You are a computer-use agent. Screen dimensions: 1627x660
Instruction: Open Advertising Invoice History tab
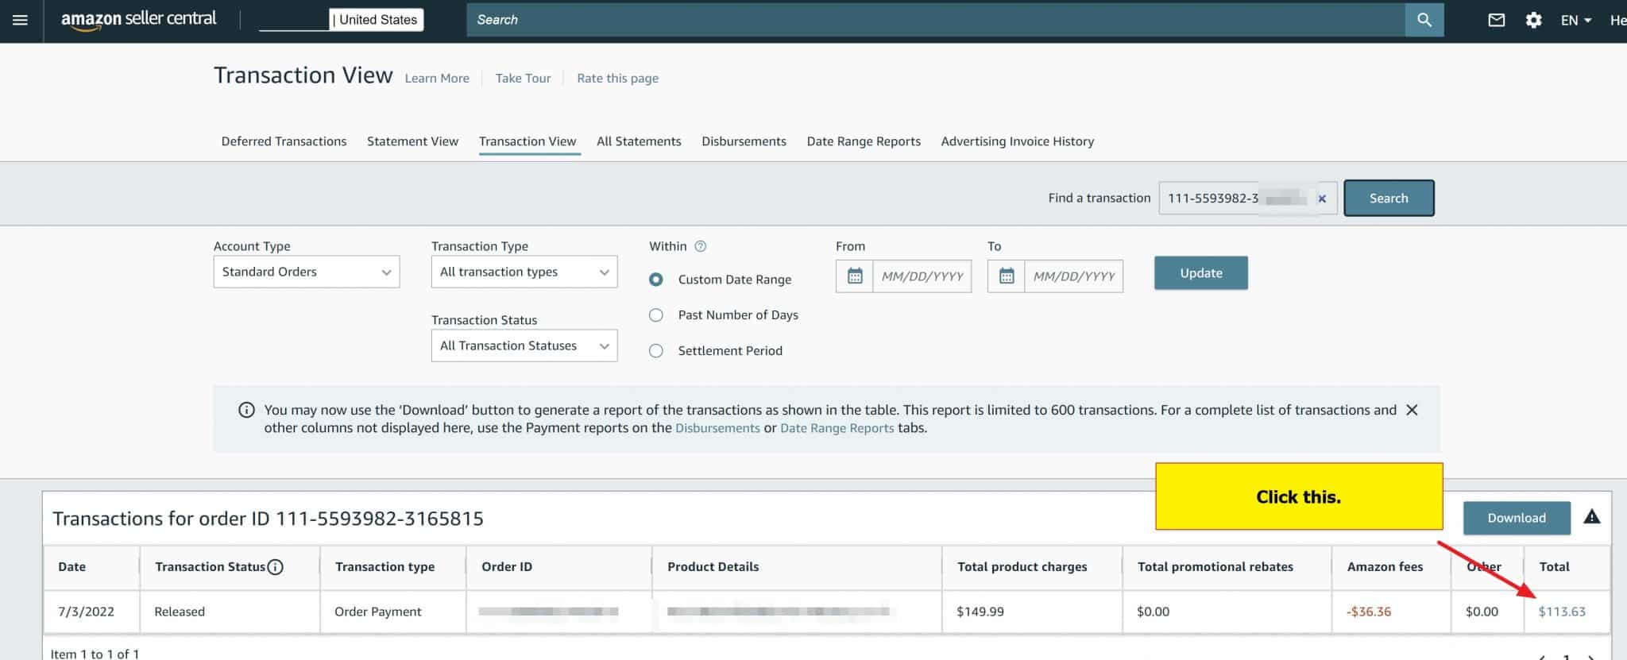[1018, 141]
